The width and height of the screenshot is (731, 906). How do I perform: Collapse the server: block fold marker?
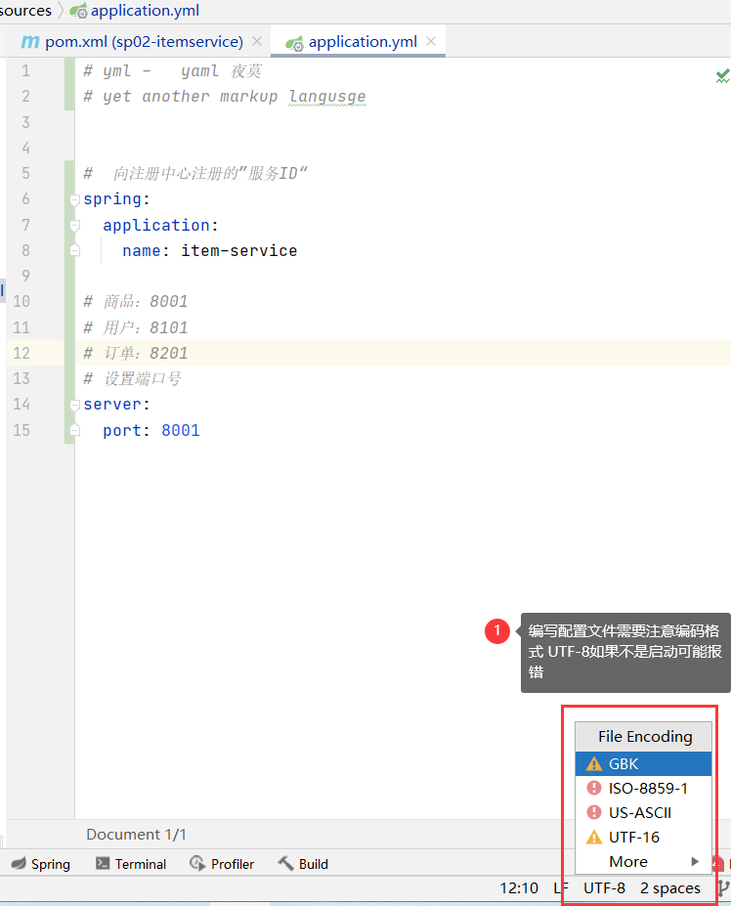coord(74,405)
